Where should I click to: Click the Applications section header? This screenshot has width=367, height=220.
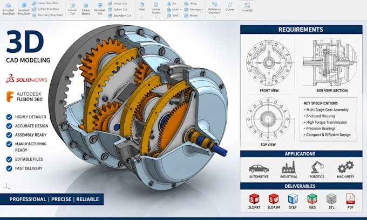(301, 154)
